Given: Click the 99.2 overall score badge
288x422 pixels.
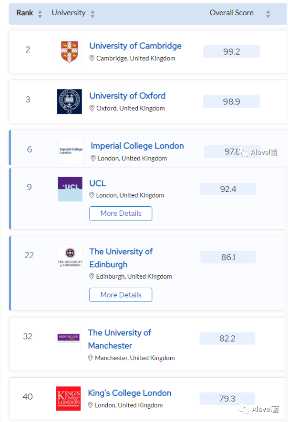Looking at the screenshot, I should pyautogui.click(x=231, y=51).
